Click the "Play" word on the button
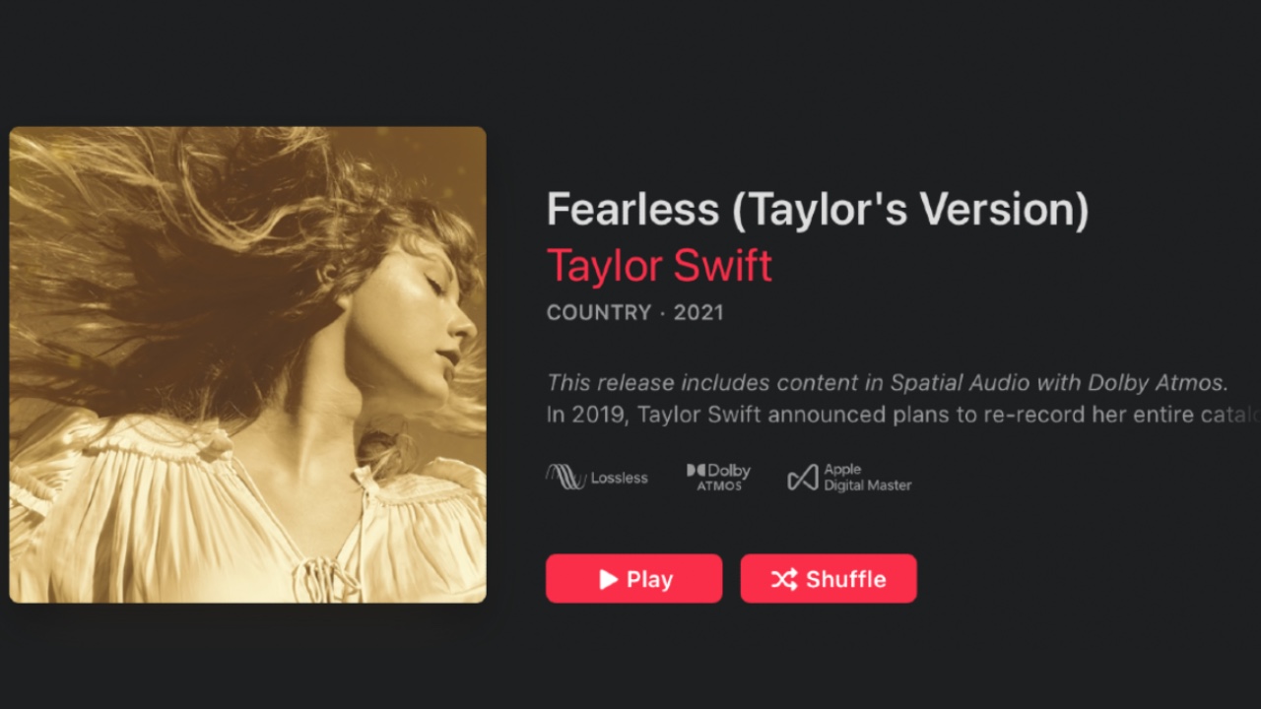The image size is (1261, 709). point(649,579)
